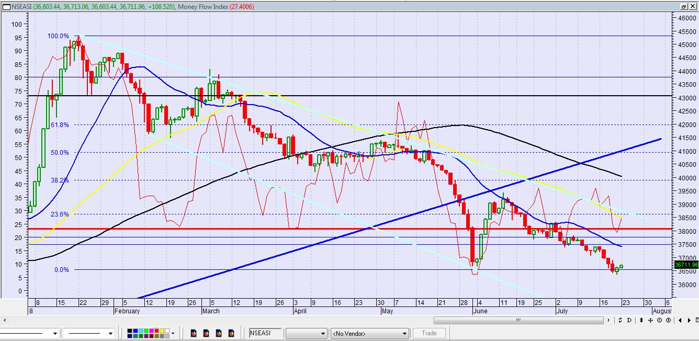Click the 100 value on left indicator scale
Viewport: 699px width, 341px height.
(16, 25)
